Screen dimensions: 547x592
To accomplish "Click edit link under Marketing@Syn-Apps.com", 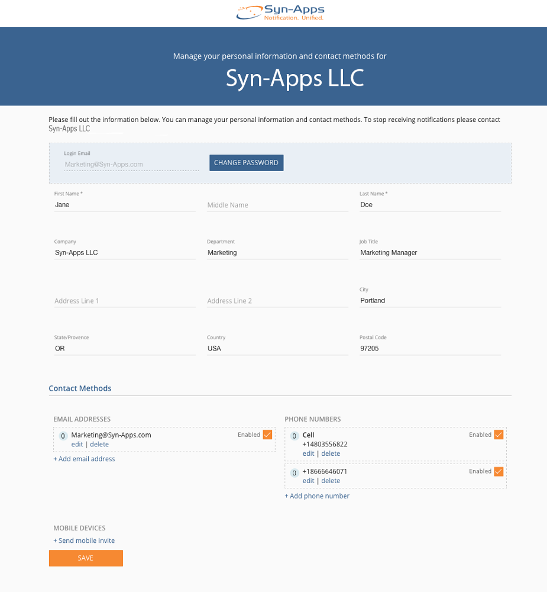I will click(x=77, y=445).
